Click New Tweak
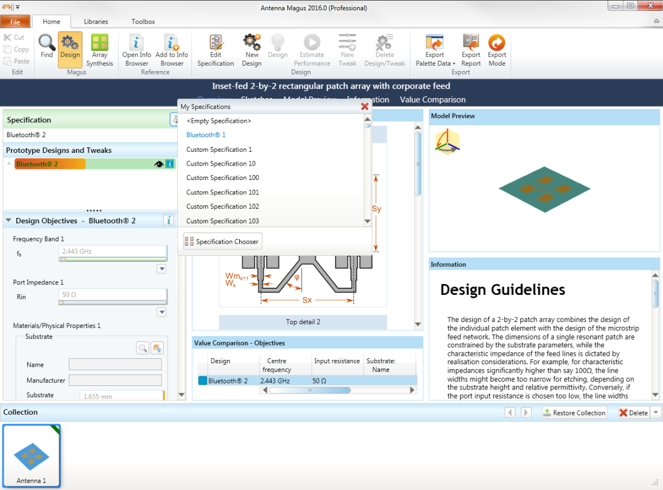Screen dimensions: 663x490 click(x=347, y=50)
